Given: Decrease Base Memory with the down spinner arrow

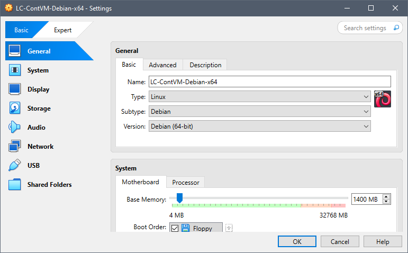Looking at the screenshot, I should (x=386, y=202).
